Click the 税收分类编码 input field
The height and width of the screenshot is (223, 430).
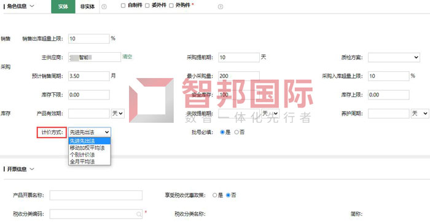[x=96, y=214]
